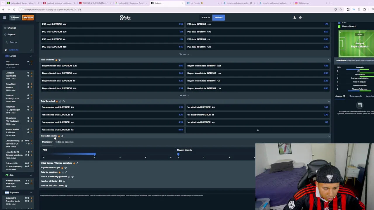This screenshot has width=374, height=210.
Task: Collapse the Europa league group
Action: 31,56
